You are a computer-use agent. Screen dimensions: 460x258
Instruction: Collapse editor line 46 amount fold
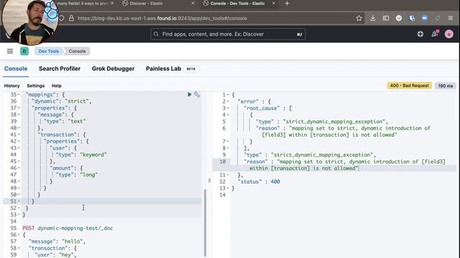point(19,168)
